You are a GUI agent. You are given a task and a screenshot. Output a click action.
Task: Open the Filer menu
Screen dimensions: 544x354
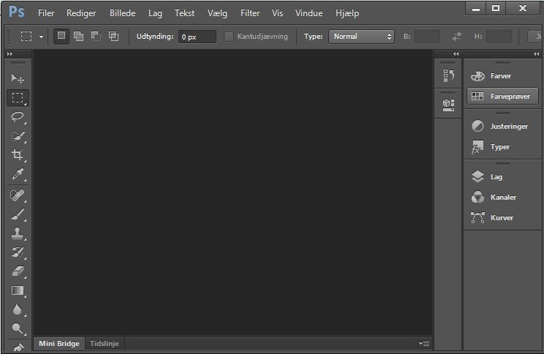point(46,13)
